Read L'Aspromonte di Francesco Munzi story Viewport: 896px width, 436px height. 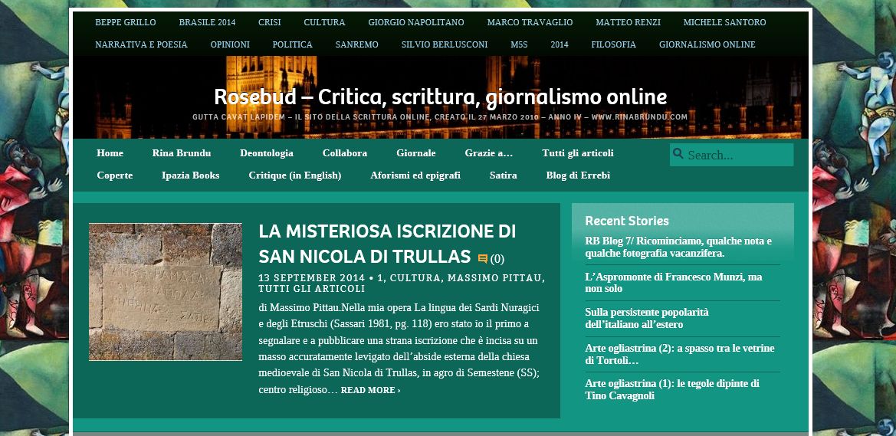[x=673, y=283]
